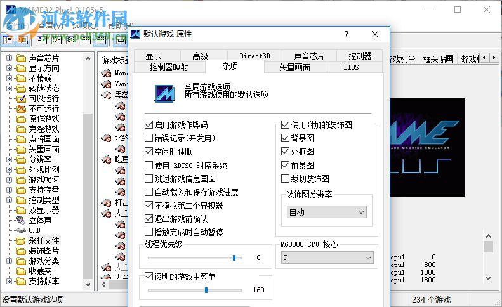Open the M68000 CPU 核心 dropdown
This screenshot has width=502, height=307.
327,258
